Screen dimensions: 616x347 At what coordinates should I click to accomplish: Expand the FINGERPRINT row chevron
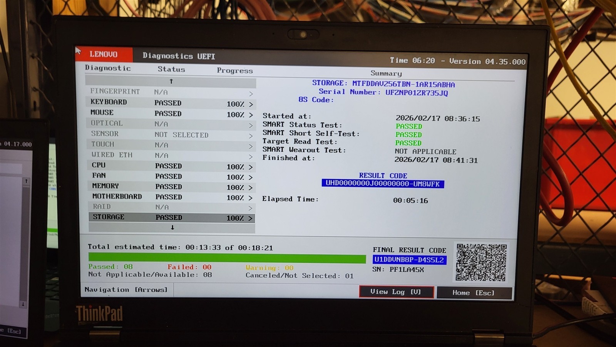[x=251, y=94]
